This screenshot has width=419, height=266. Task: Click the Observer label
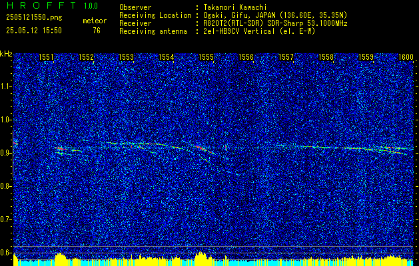click(135, 7)
